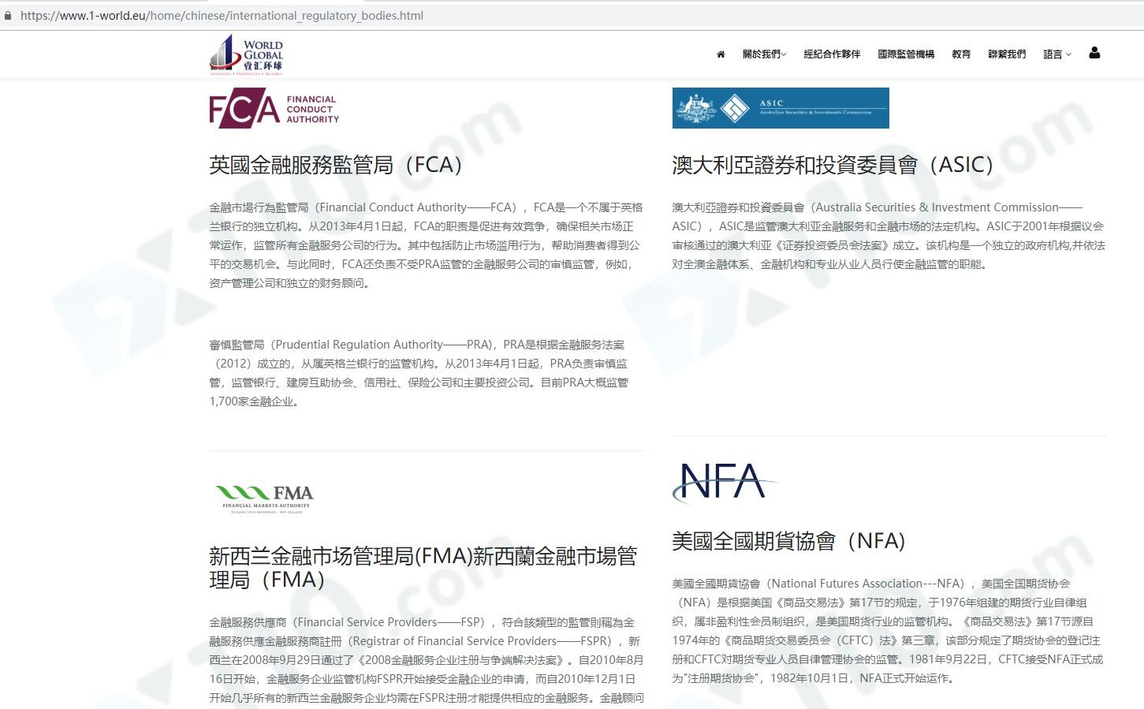Expand the 語言 language dropdown
The width and height of the screenshot is (1144, 709).
1057,54
